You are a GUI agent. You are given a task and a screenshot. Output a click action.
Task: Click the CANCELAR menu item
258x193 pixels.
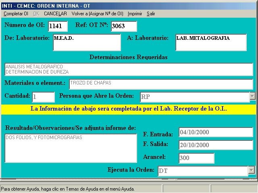pyautogui.click(x=55, y=14)
